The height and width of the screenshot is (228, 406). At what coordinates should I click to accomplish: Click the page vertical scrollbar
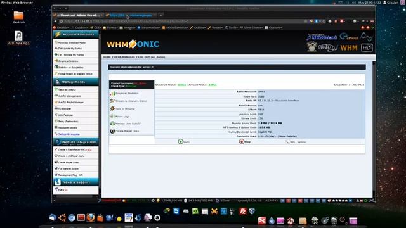coord(374,129)
